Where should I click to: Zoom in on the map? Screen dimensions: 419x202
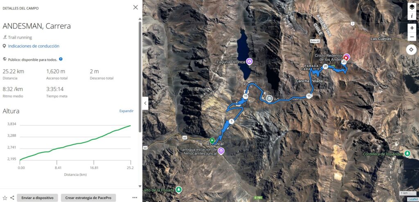pos(412,28)
